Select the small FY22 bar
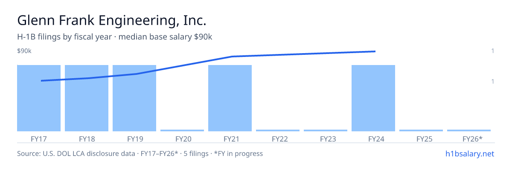The width and height of the screenshot is (512, 170). pos(278,130)
